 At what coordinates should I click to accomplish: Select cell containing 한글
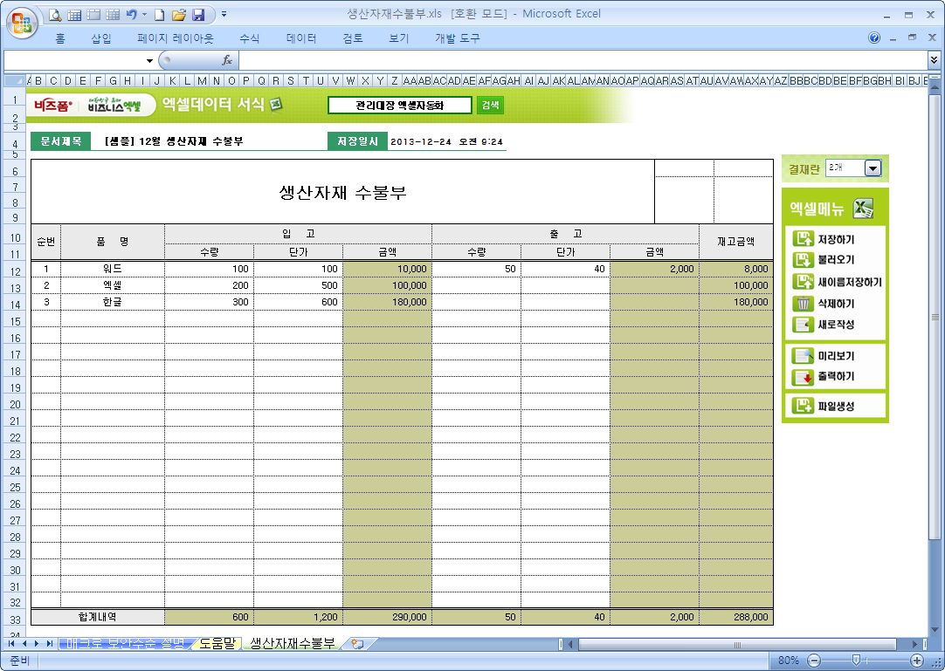tap(112, 302)
